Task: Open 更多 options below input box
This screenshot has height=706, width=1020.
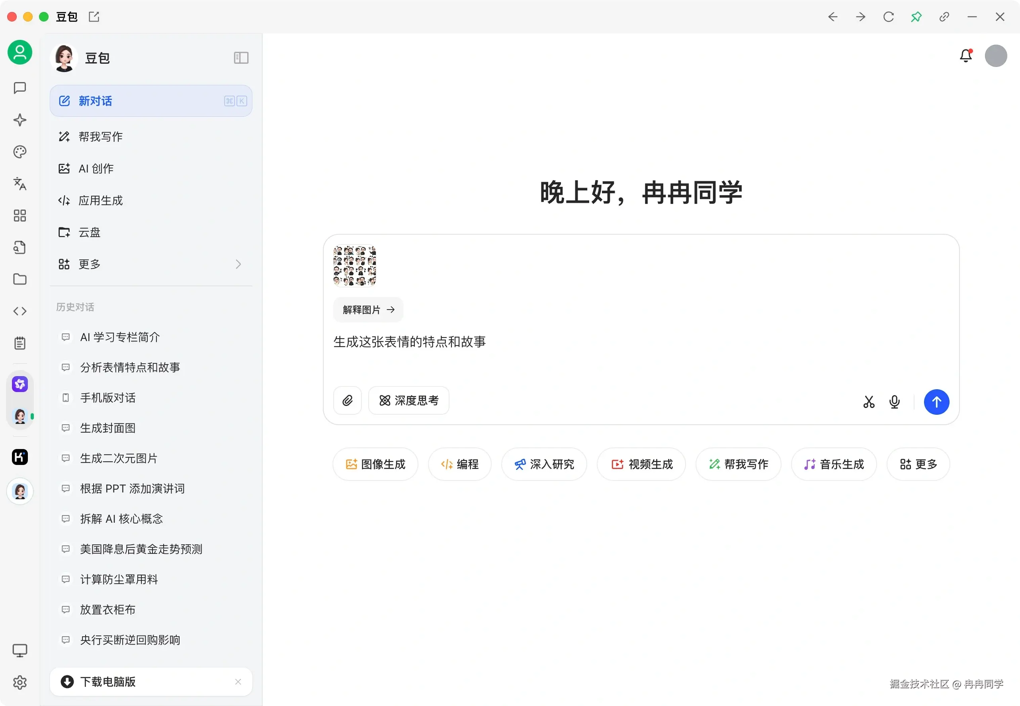Action: (918, 464)
